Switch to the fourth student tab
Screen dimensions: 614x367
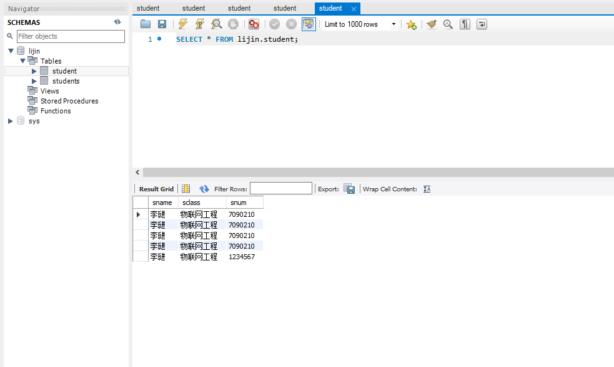tap(285, 8)
